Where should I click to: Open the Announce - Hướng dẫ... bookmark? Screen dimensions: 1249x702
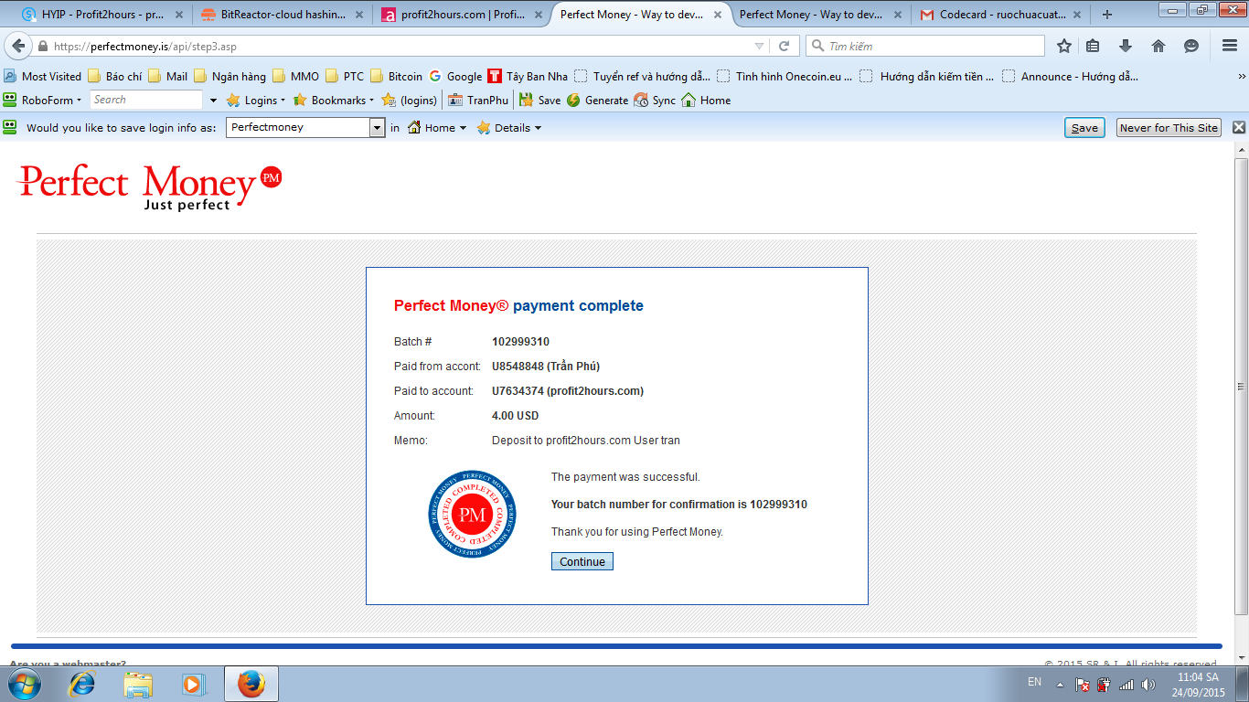[x=1070, y=77]
